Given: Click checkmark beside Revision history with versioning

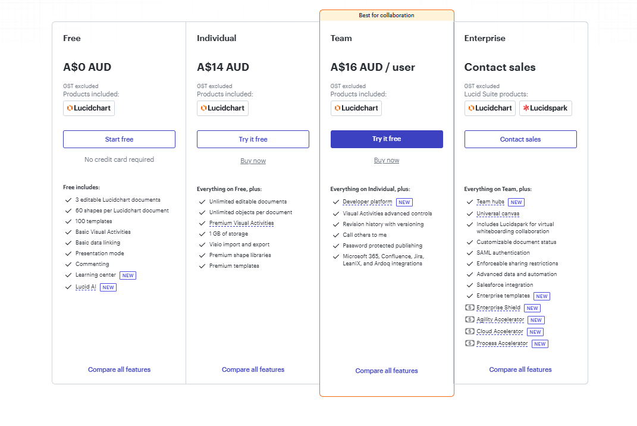Looking at the screenshot, I should (336, 224).
